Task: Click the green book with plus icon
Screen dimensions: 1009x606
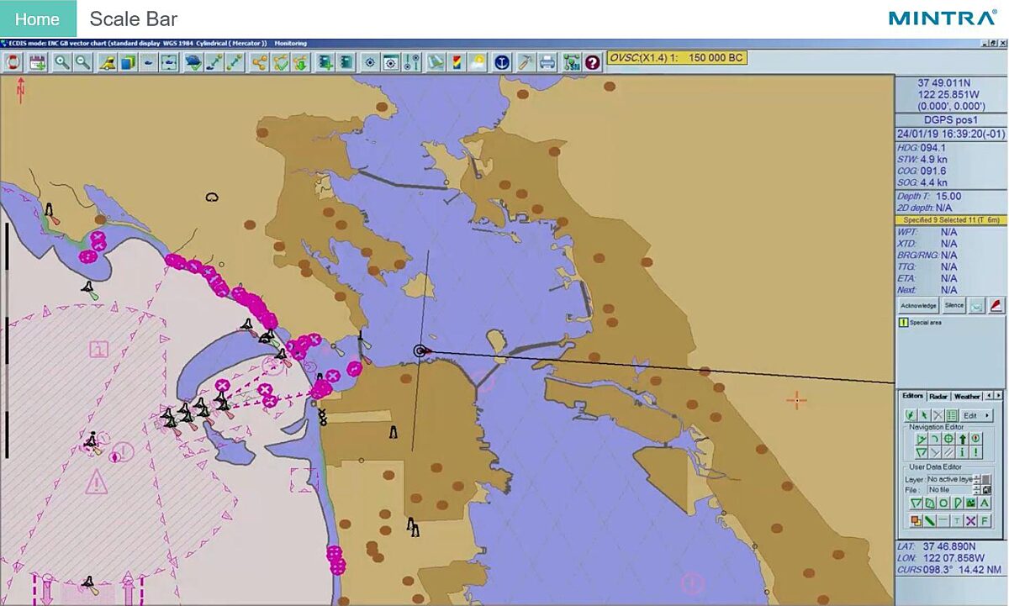Action: click(x=326, y=62)
